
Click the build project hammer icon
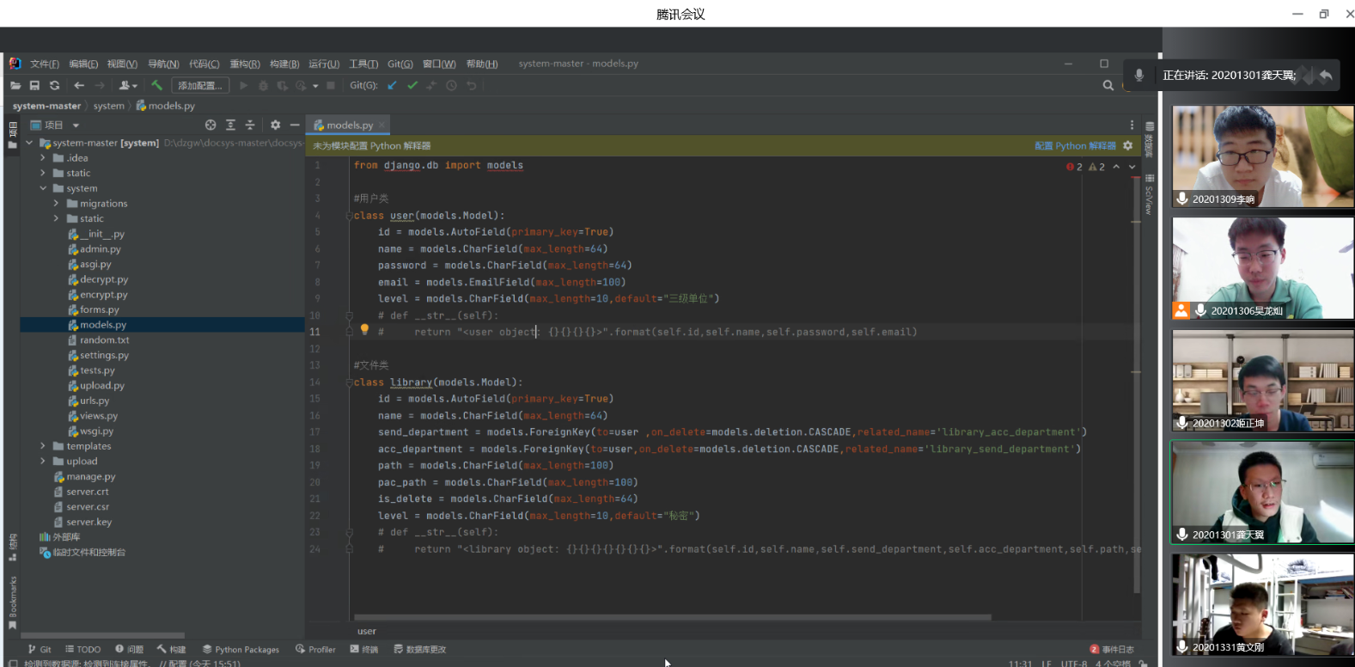(156, 86)
